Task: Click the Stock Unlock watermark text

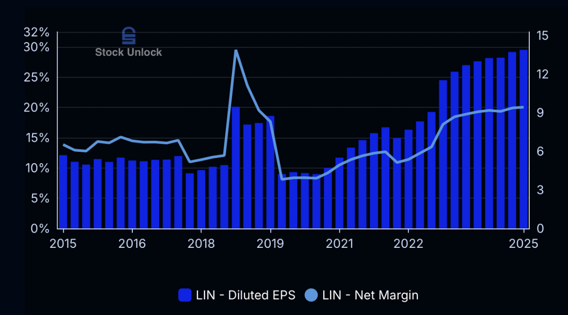Action: pos(129,52)
